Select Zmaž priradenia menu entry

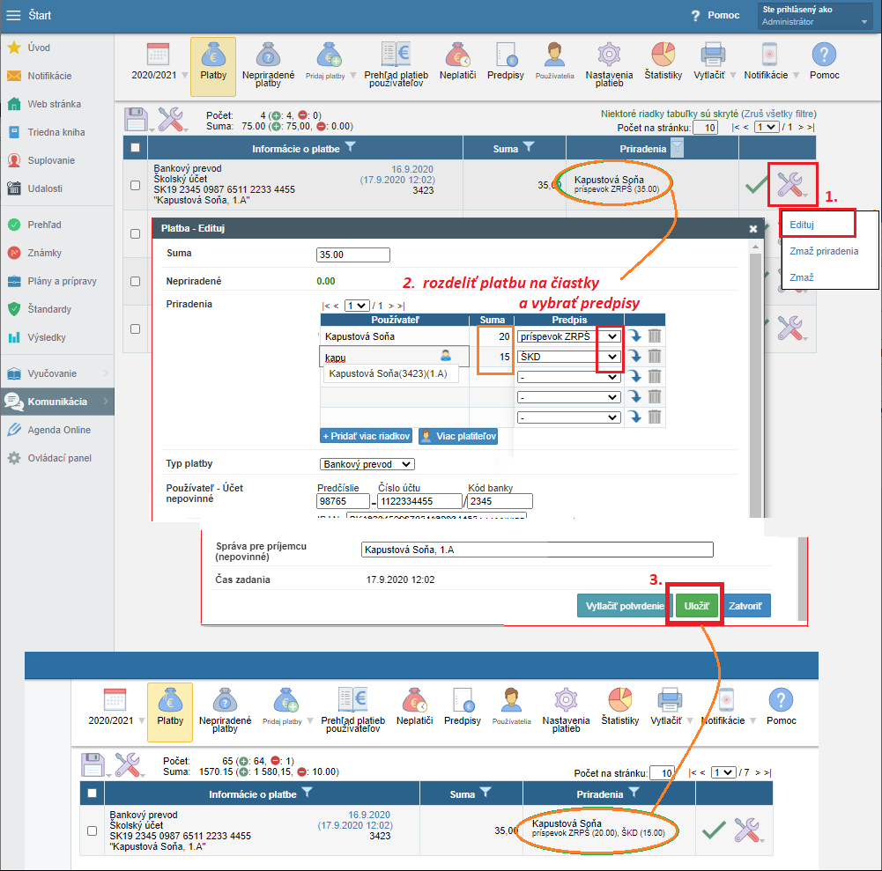[x=824, y=251]
